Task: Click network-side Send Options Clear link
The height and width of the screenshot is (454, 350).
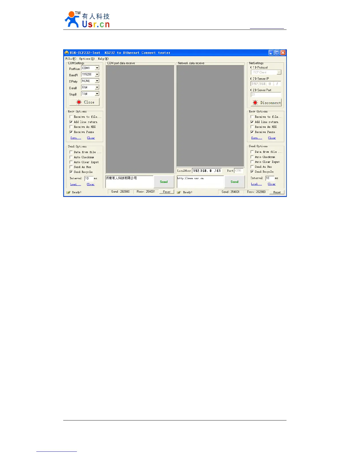Action: pos(272,184)
